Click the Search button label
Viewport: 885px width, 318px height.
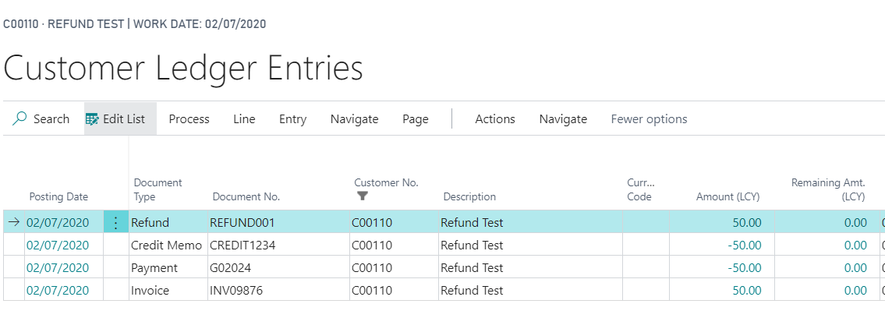pos(51,119)
